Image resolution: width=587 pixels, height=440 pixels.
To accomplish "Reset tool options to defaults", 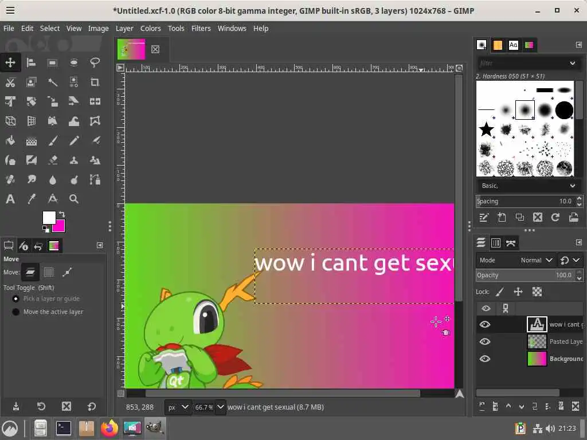I will (92, 406).
